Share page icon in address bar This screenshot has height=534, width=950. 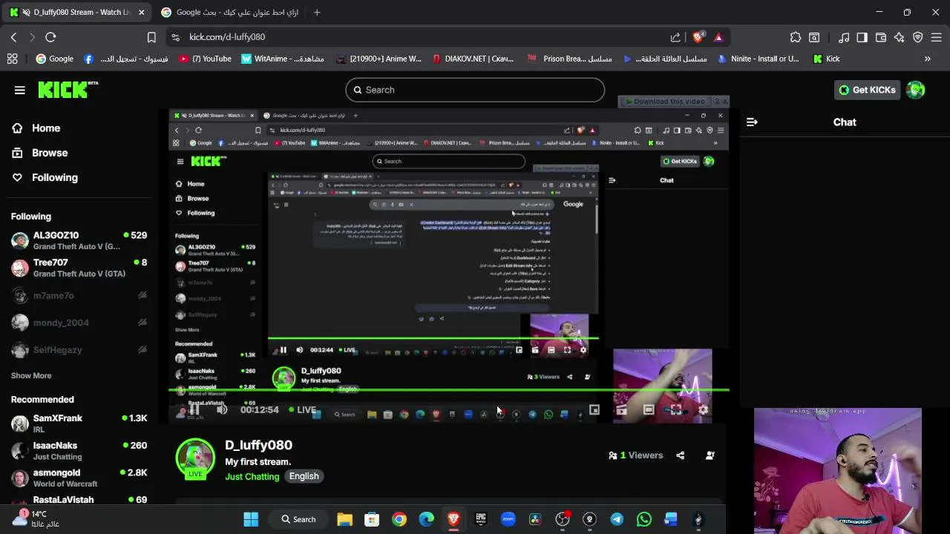pos(675,37)
